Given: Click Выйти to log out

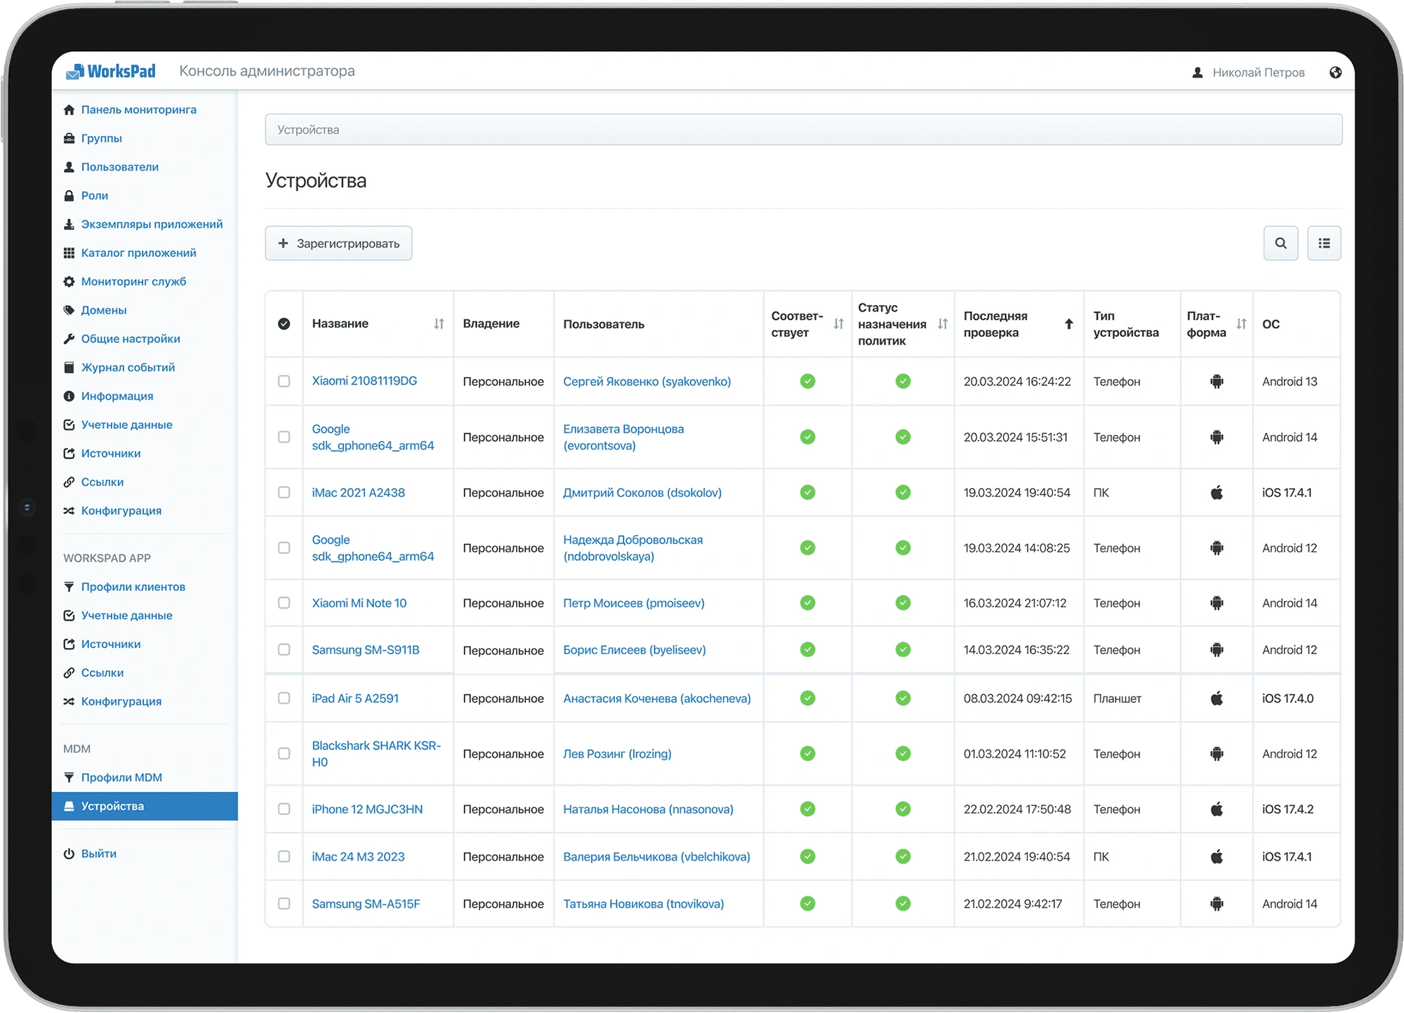Looking at the screenshot, I should pos(98,854).
